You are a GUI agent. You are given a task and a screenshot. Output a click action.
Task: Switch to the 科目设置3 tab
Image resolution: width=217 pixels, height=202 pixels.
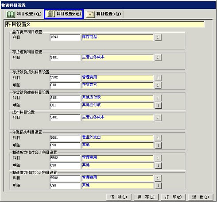click(x=104, y=14)
